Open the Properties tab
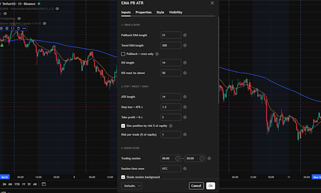 pyautogui.click(x=144, y=12)
